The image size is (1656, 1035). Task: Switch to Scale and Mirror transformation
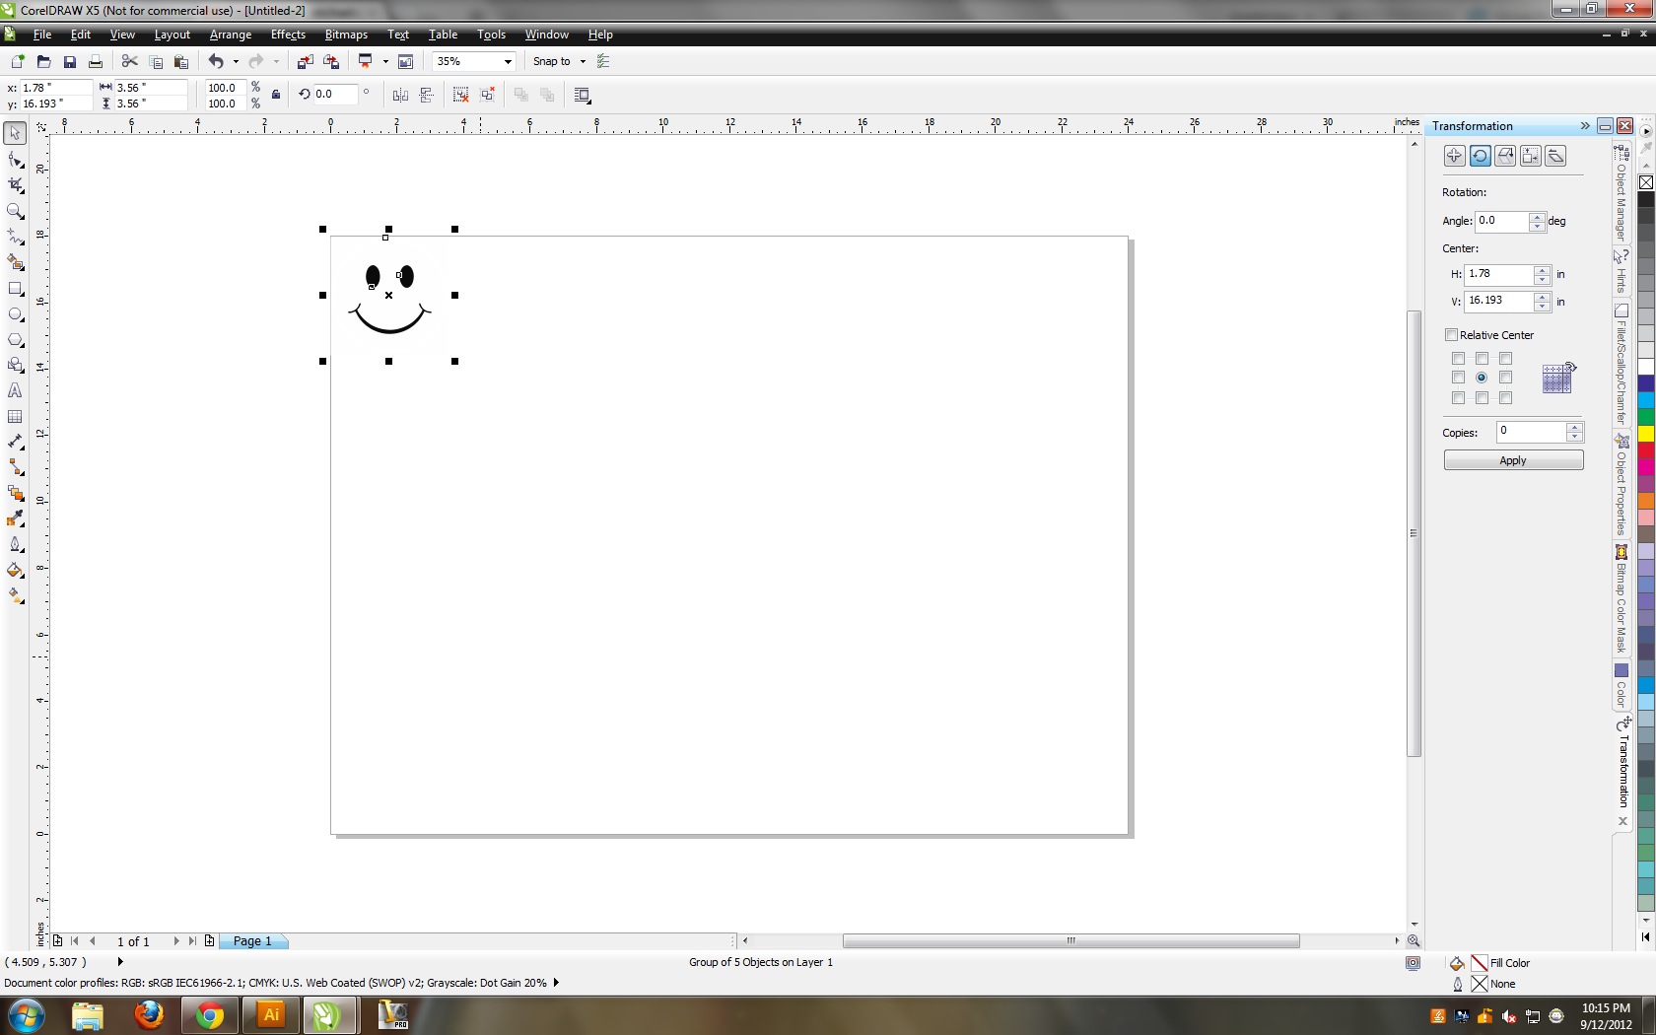(x=1505, y=156)
